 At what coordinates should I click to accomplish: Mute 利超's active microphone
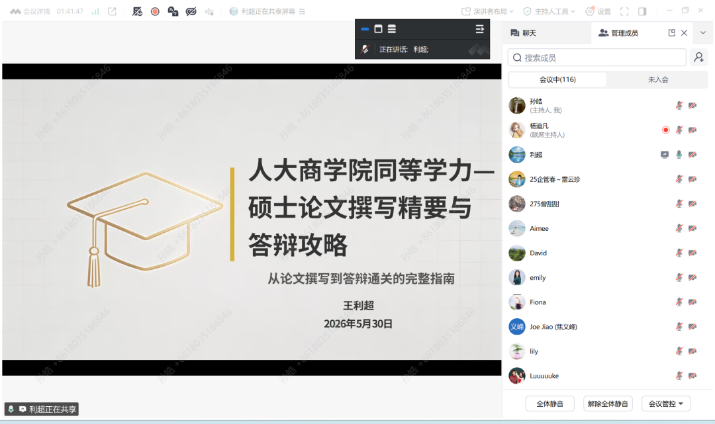(679, 155)
